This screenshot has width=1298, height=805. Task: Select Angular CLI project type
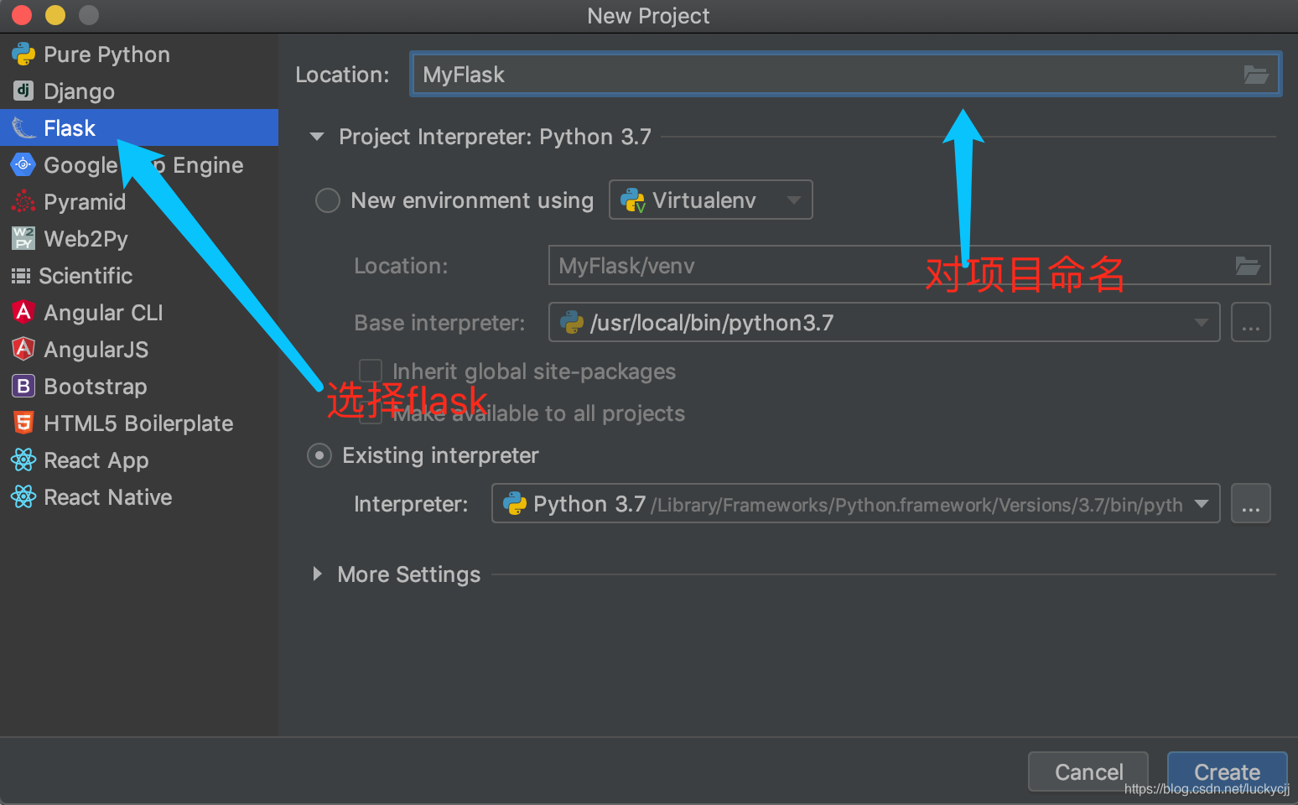[x=139, y=313]
